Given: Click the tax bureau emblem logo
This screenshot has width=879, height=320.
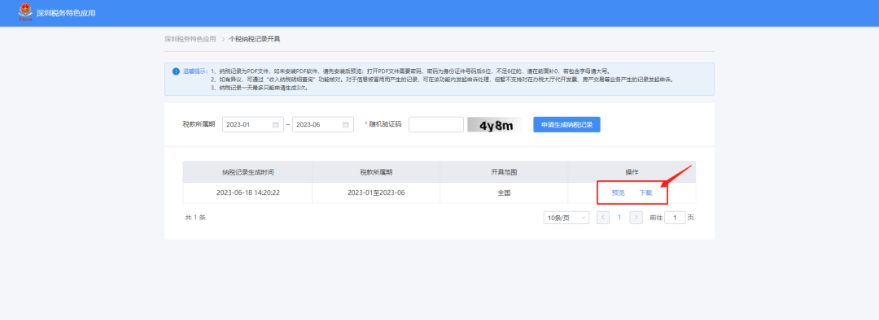Looking at the screenshot, I should (25, 11).
